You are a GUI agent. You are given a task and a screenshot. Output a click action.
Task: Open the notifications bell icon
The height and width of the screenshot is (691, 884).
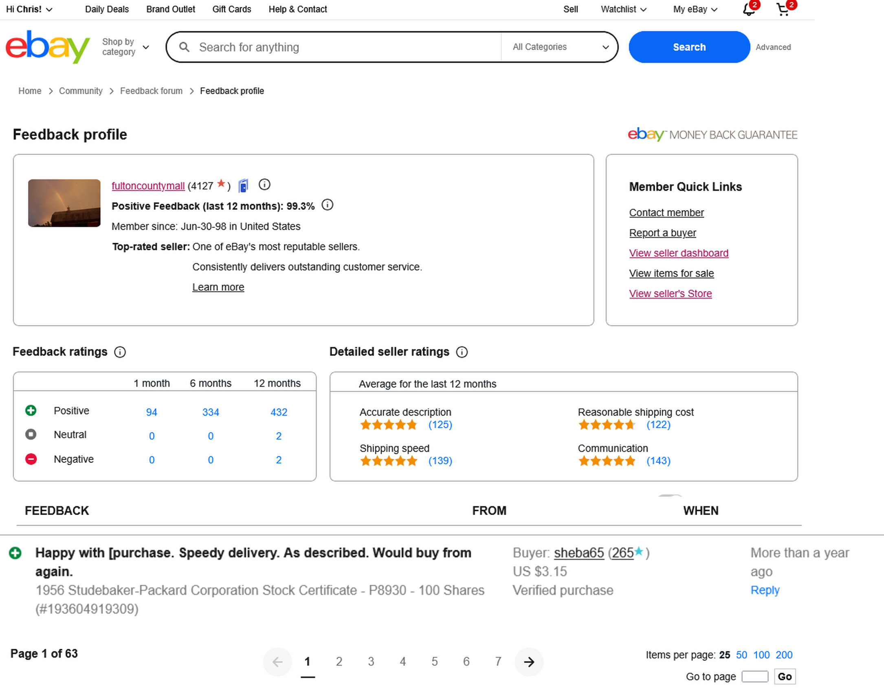[x=748, y=9]
